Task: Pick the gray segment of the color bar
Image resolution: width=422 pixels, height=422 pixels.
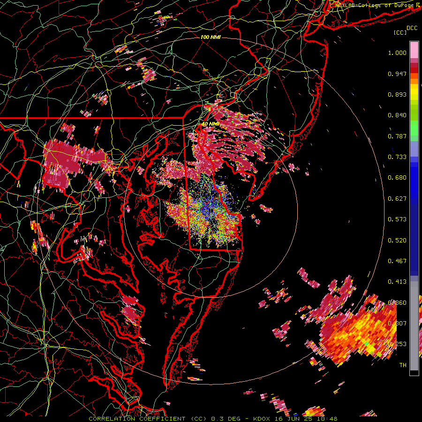Action: [x=414, y=326]
